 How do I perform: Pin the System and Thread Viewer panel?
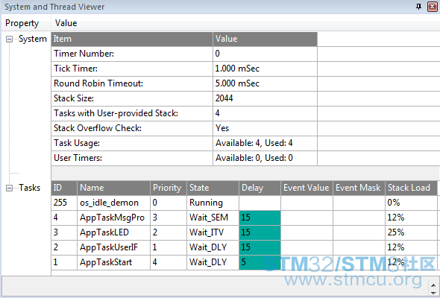418,7
